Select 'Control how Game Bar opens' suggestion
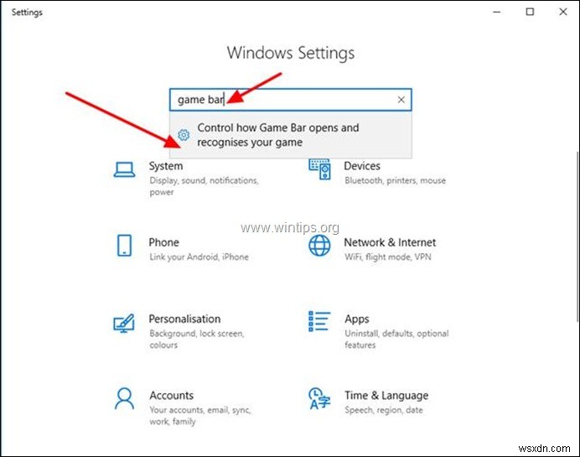Viewport: 580px width, 457px height. [x=290, y=135]
